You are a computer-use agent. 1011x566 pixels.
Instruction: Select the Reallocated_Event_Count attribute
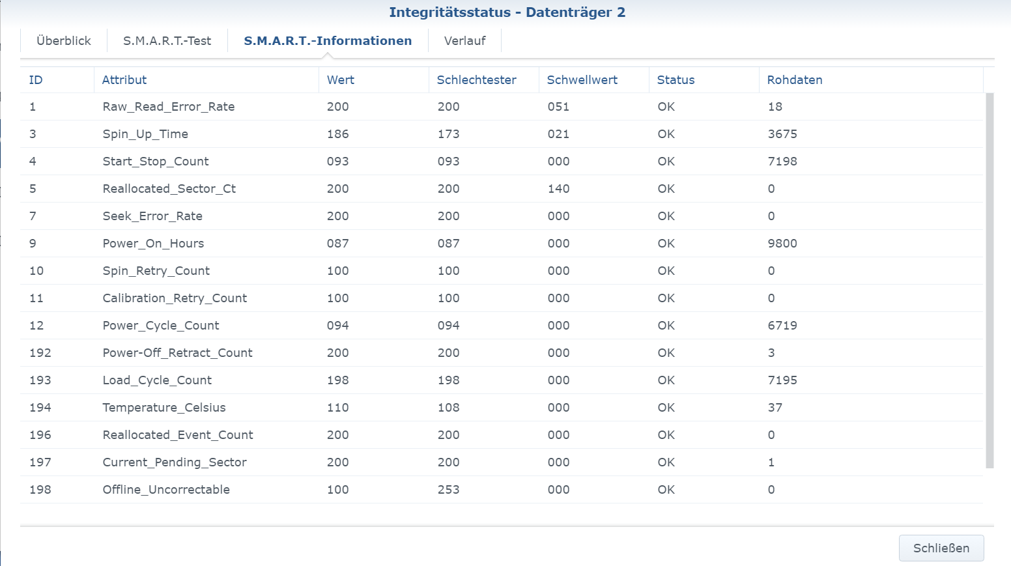click(x=178, y=435)
